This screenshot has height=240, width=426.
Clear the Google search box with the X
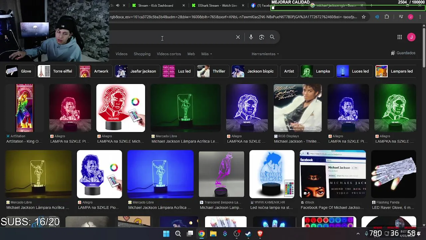[238, 37]
